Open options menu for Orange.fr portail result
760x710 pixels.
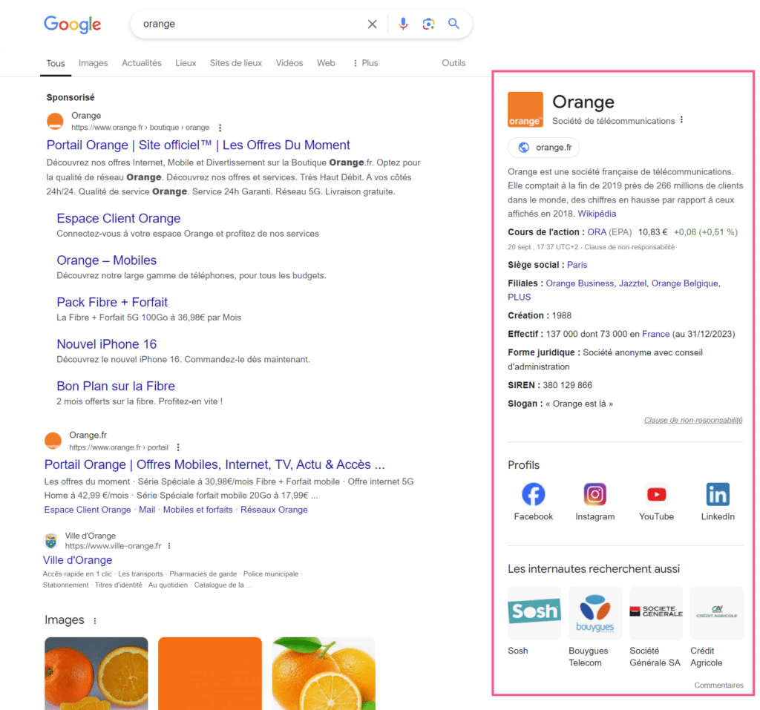[178, 447]
